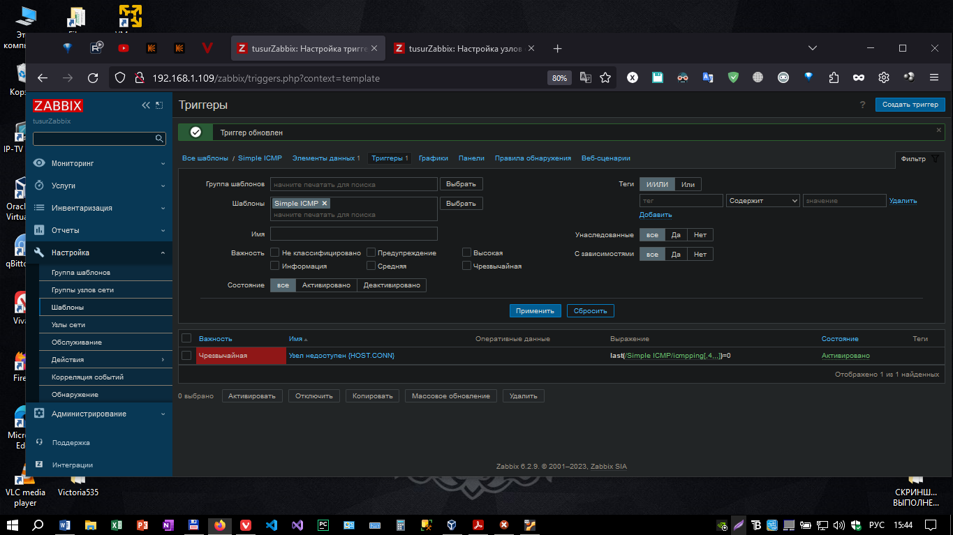
Task: Open a new browser tab with the plus
Action: click(557, 48)
